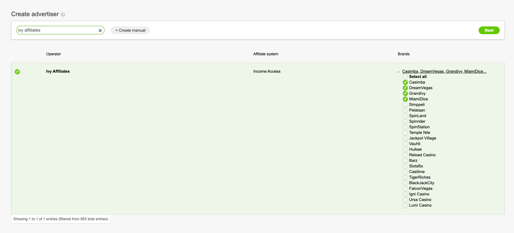Check the Jackpot Village brand
Image resolution: width=514 pixels, height=233 pixels.
click(x=405, y=138)
